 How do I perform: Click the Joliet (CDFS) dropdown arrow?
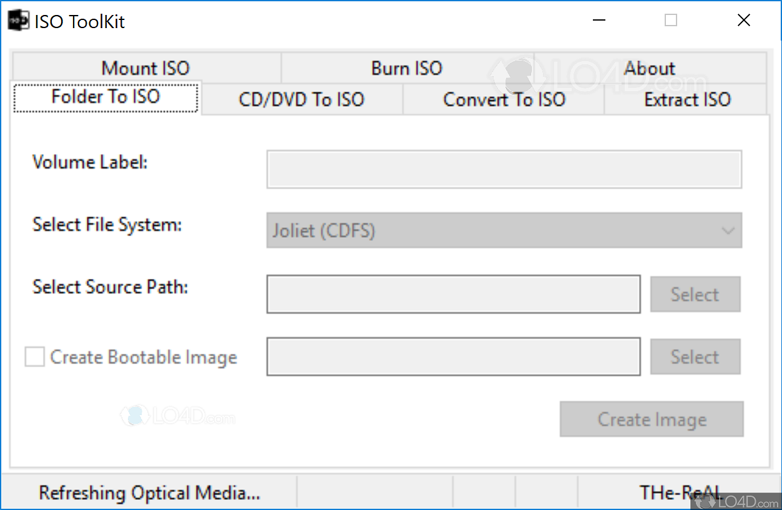(x=728, y=230)
